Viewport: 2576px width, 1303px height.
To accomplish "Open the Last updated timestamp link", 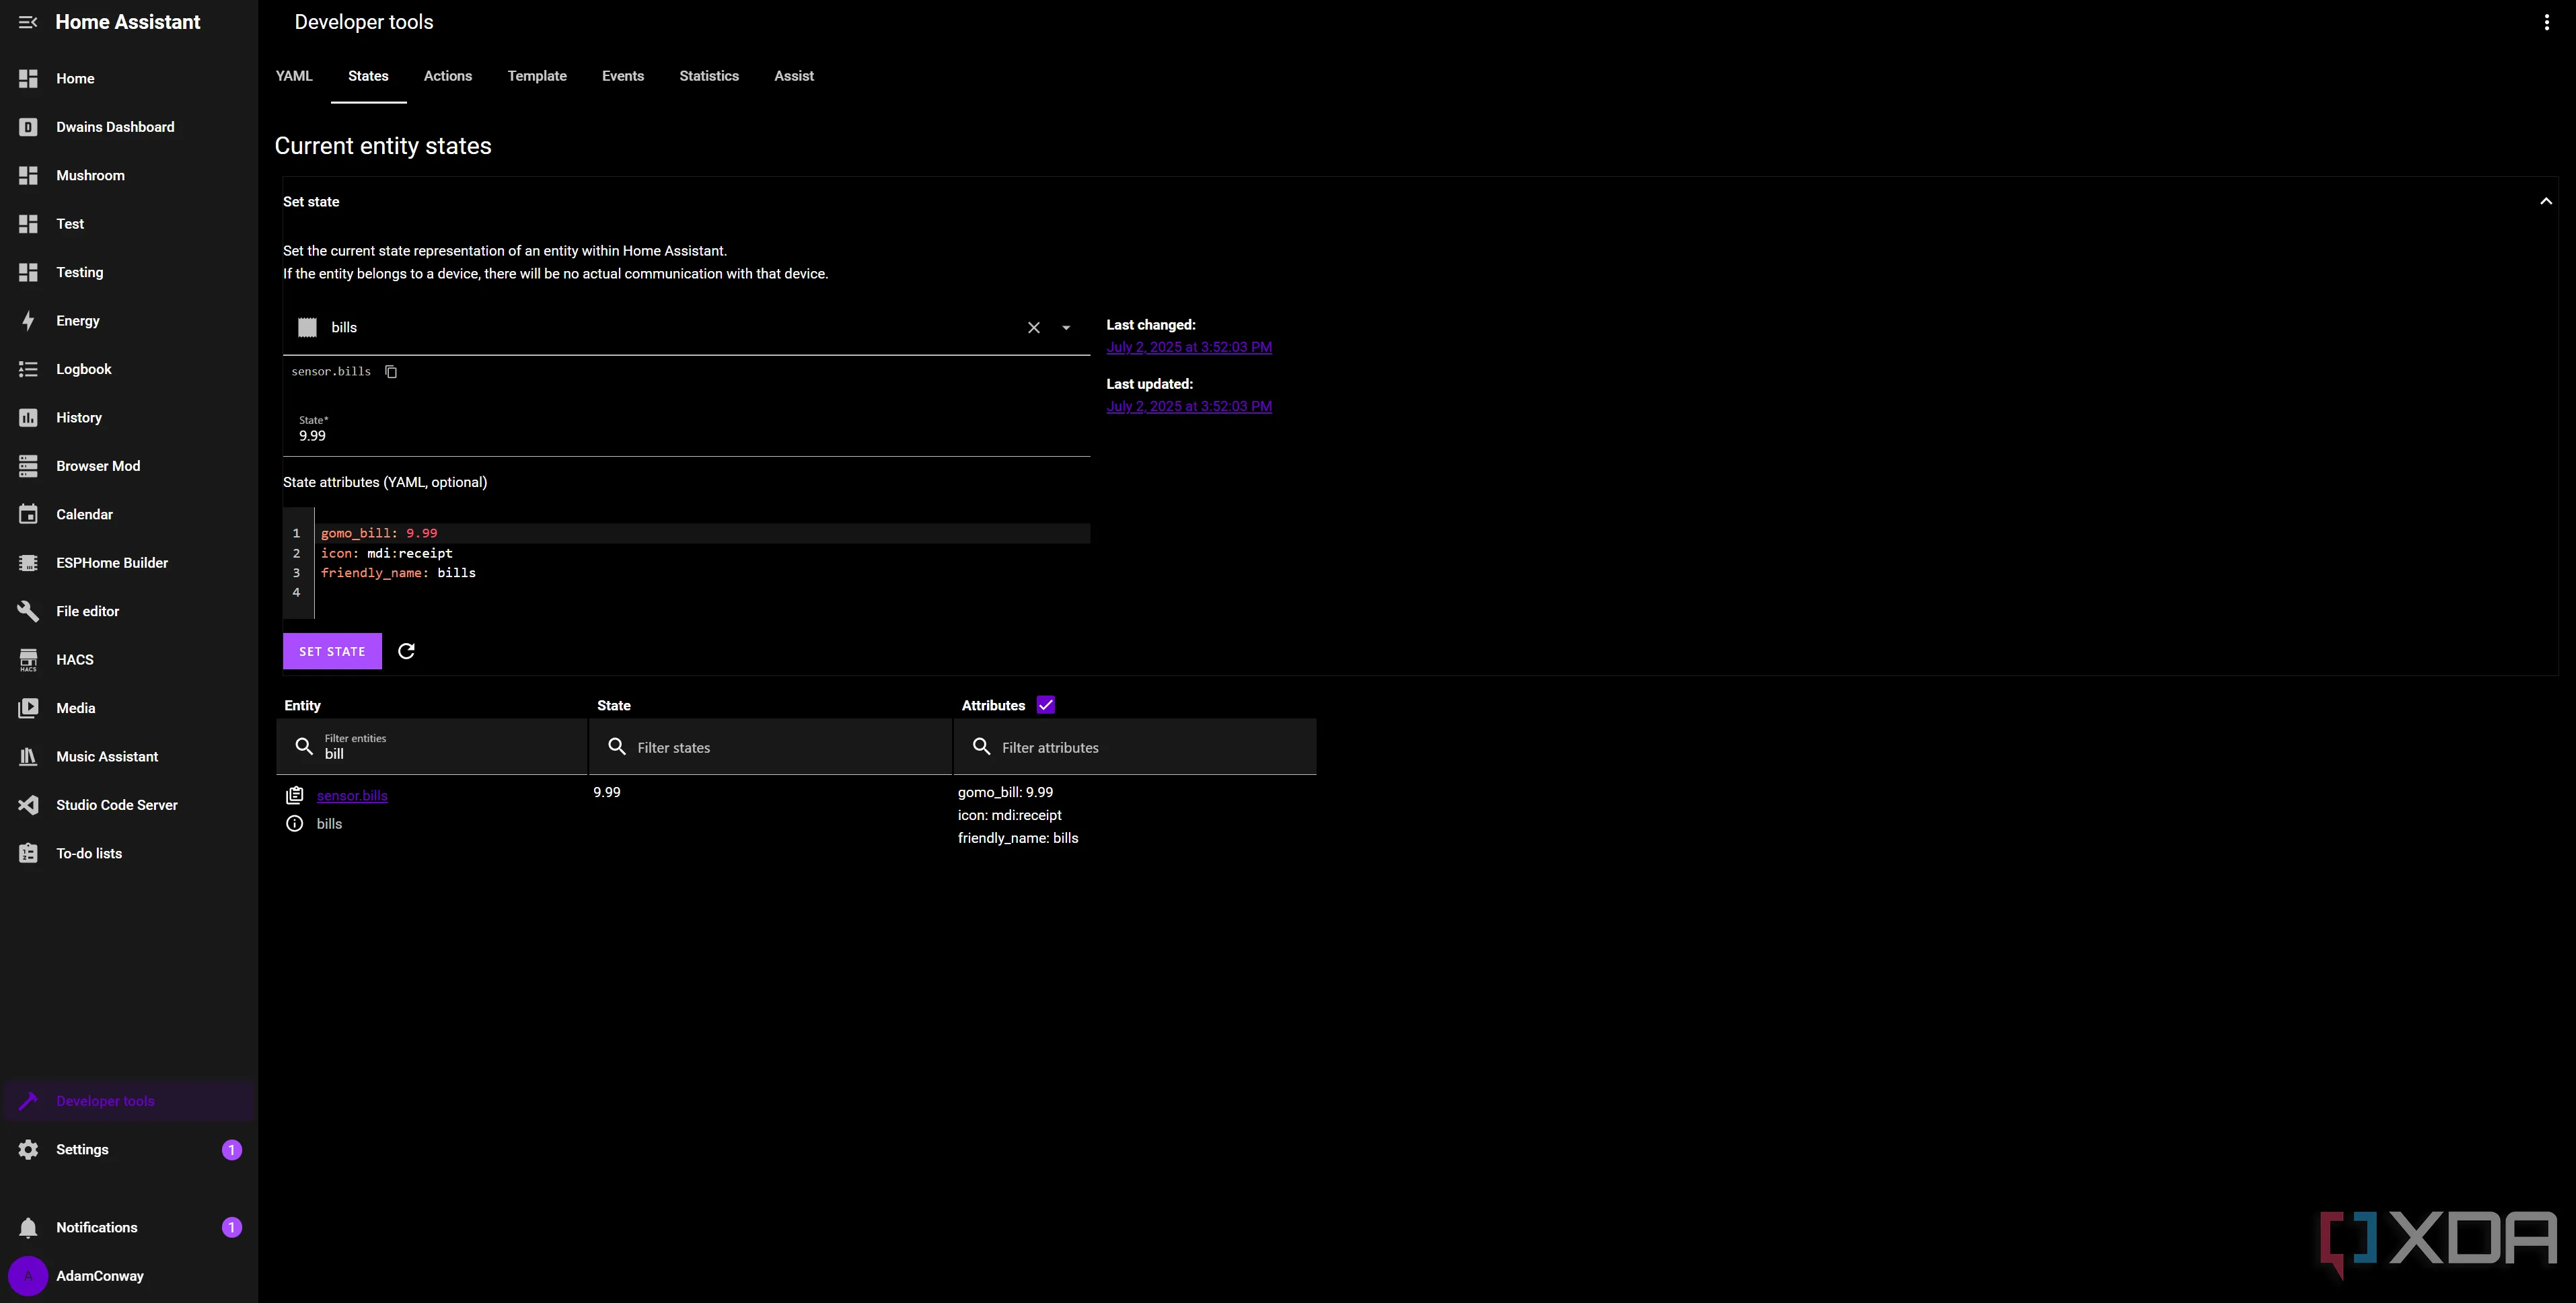I will 1189,406.
